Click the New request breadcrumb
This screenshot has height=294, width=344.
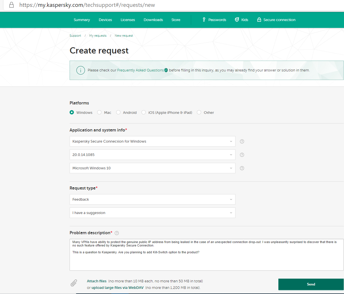[x=124, y=36]
